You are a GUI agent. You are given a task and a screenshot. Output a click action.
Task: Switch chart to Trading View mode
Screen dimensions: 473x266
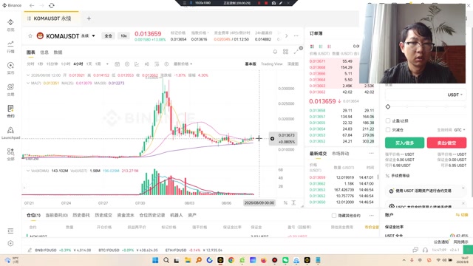coord(271,64)
